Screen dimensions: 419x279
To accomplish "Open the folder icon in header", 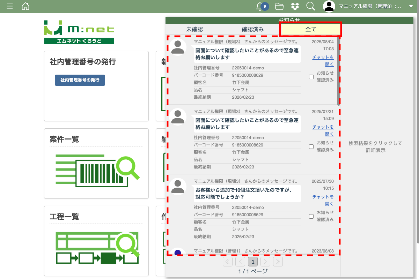I will coord(279,6).
